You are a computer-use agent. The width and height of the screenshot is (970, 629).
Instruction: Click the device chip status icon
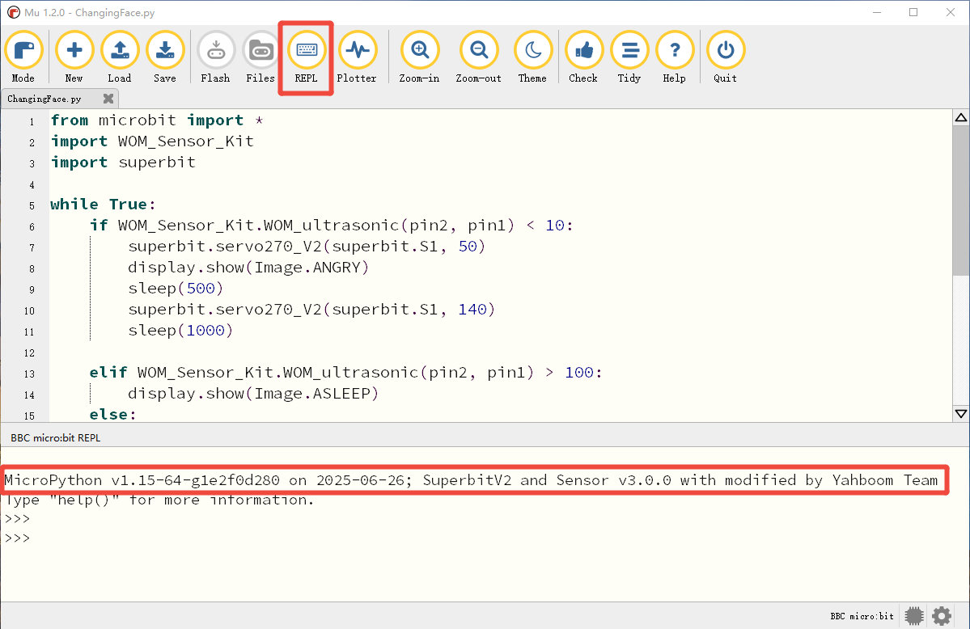tap(913, 616)
